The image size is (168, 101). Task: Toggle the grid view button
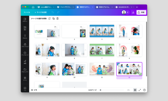tap(135, 90)
